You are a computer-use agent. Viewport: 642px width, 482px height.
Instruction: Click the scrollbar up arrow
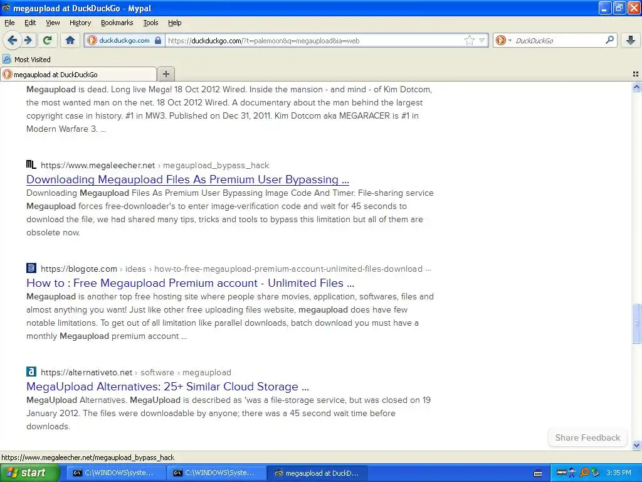[636, 87]
